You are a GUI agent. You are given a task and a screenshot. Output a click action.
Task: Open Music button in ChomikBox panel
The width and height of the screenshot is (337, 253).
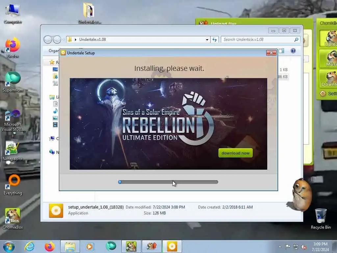(x=328, y=59)
